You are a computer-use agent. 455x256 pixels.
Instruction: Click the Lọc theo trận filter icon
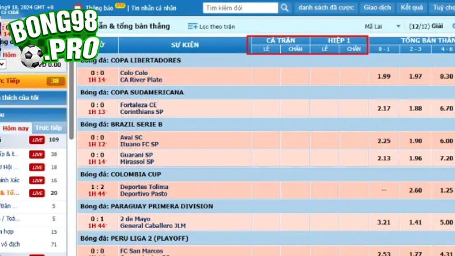pyautogui.click(x=193, y=27)
